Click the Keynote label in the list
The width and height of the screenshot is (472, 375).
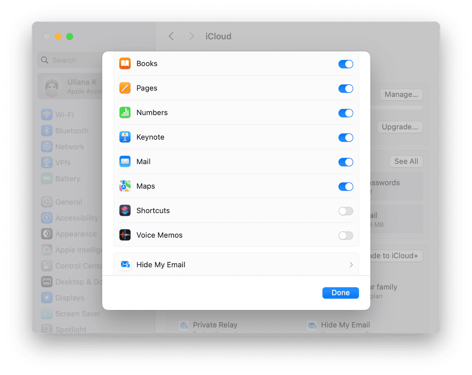coord(150,137)
